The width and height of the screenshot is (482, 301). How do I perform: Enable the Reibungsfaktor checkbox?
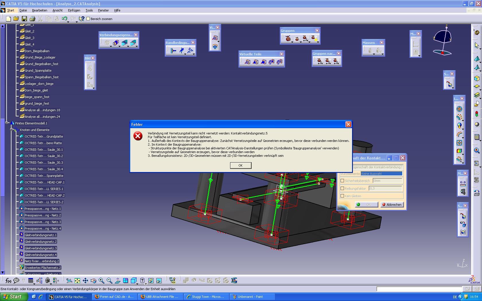342,188
